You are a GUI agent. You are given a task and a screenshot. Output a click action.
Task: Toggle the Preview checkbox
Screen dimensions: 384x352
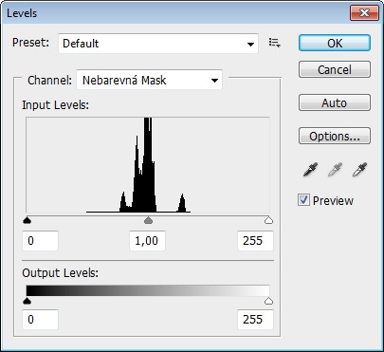click(303, 200)
